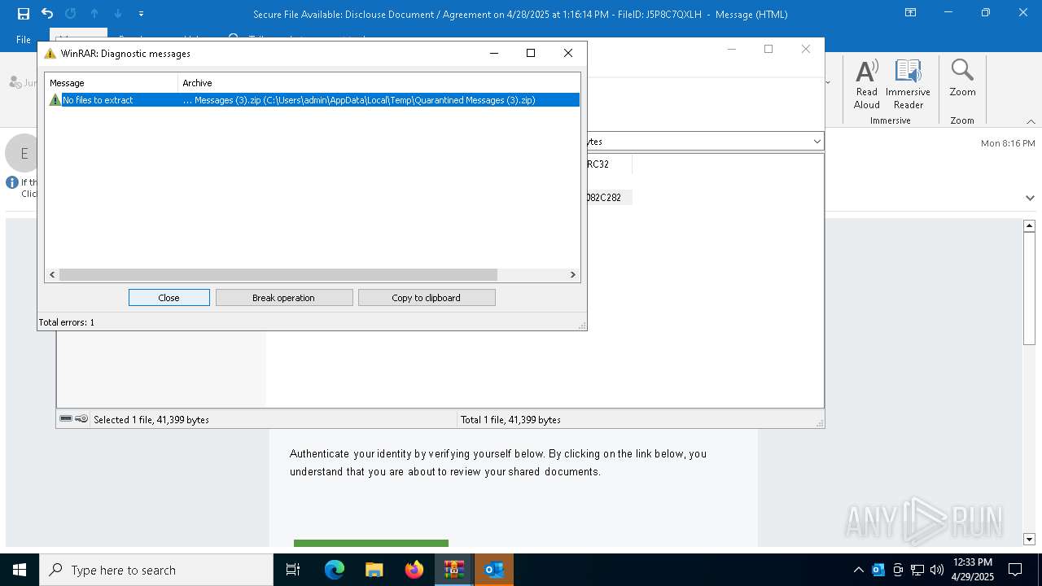Open Immersive Reader from the ribbon
The height and width of the screenshot is (586, 1042).
(908, 84)
